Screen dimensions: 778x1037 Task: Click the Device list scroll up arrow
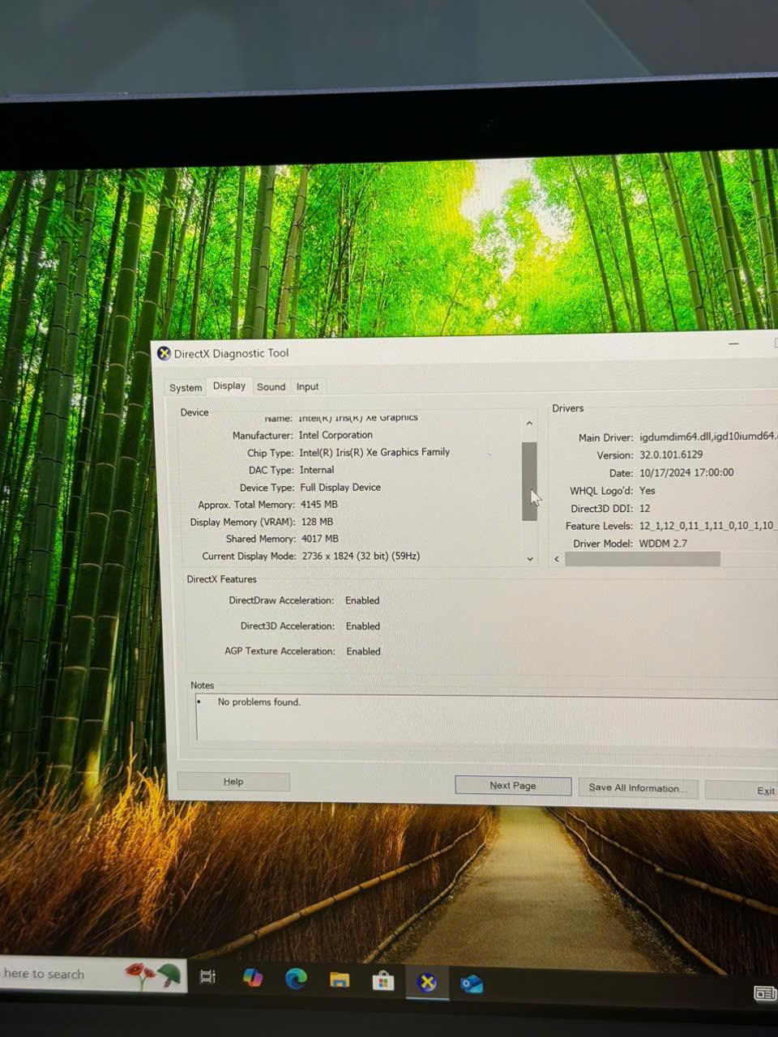529,423
